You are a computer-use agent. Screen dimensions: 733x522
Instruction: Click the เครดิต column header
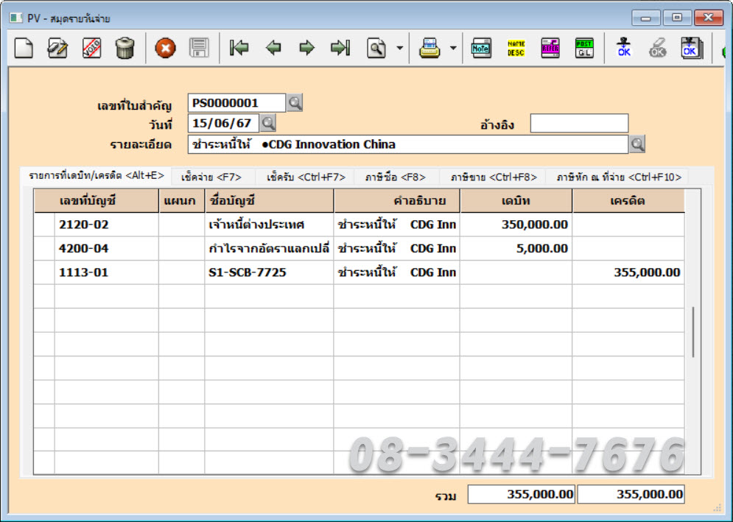coord(628,201)
